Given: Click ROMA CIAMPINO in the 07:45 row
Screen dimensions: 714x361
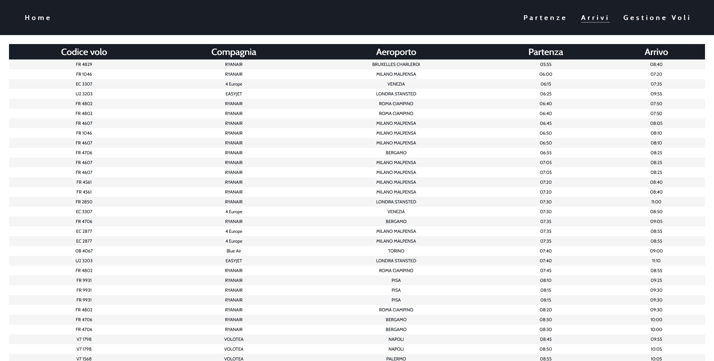Looking at the screenshot, I should point(396,270).
